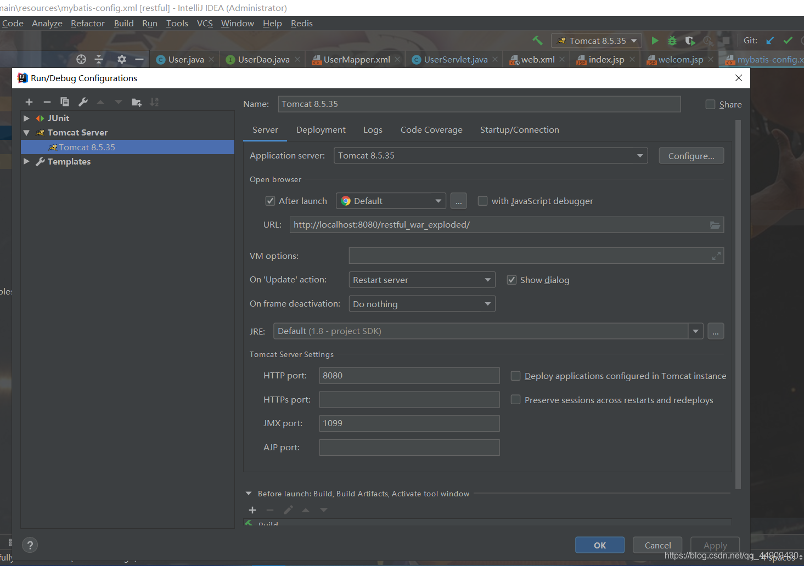The width and height of the screenshot is (804, 566).
Task: Move configuration up arrow icon
Action: coord(100,102)
